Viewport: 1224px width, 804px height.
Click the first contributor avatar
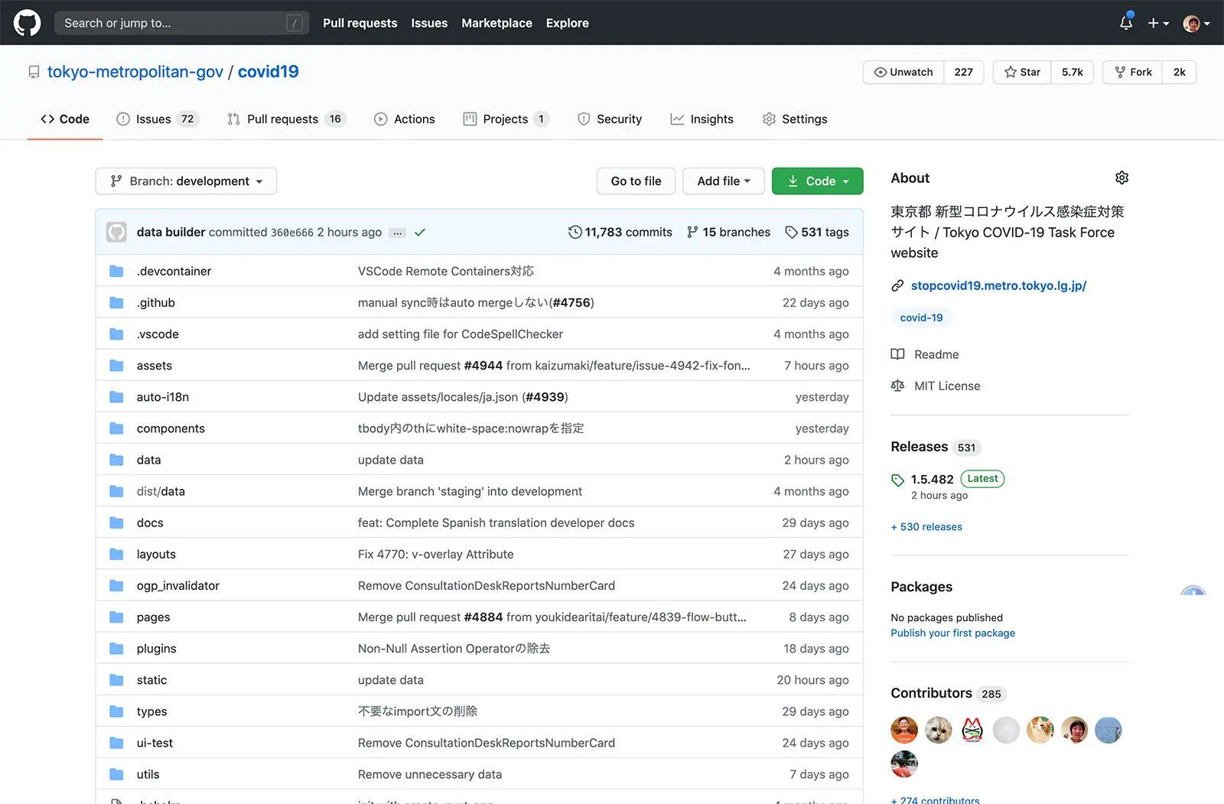pyautogui.click(x=904, y=730)
